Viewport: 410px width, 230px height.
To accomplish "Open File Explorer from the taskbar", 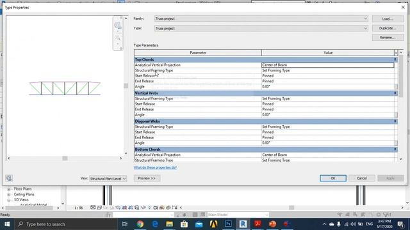I will (x=169, y=224).
